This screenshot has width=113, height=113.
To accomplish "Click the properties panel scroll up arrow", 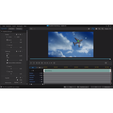I will coord(27,31).
